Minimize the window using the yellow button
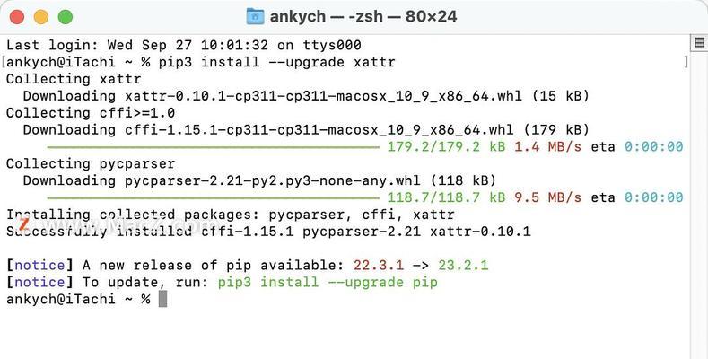Screen dimensions: 708x359 point(41,17)
